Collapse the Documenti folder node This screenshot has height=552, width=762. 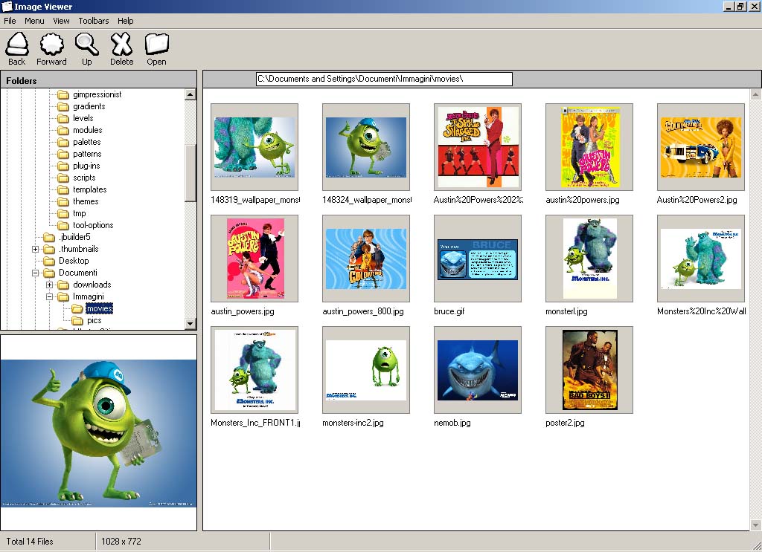pos(35,273)
